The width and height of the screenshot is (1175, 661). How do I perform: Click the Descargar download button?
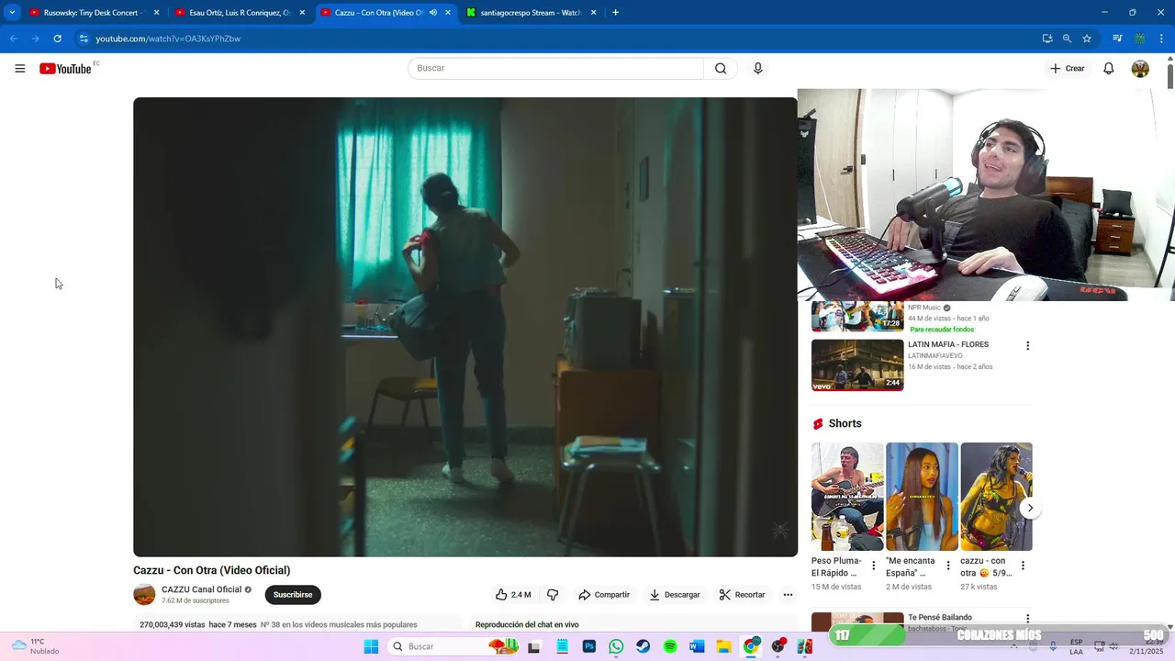(x=675, y=595)
